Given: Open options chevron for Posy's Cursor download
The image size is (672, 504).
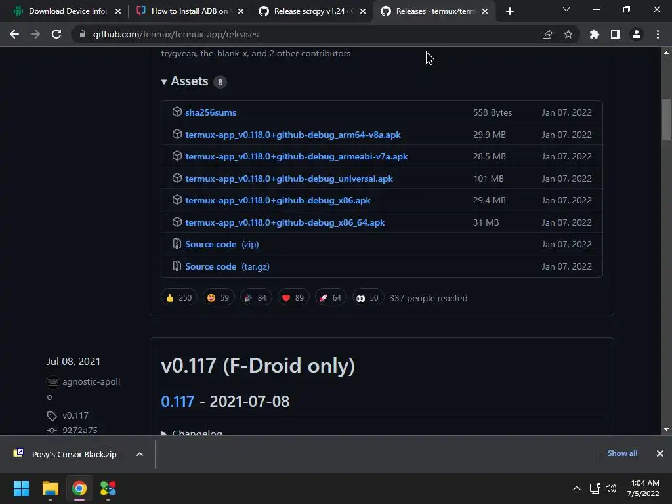Looking at the screenshot, I should [140, 454].
